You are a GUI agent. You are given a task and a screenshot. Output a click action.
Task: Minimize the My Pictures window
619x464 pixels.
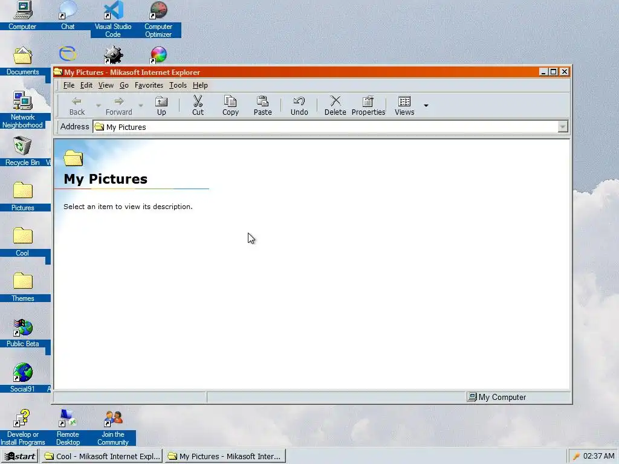click(543, 72)
